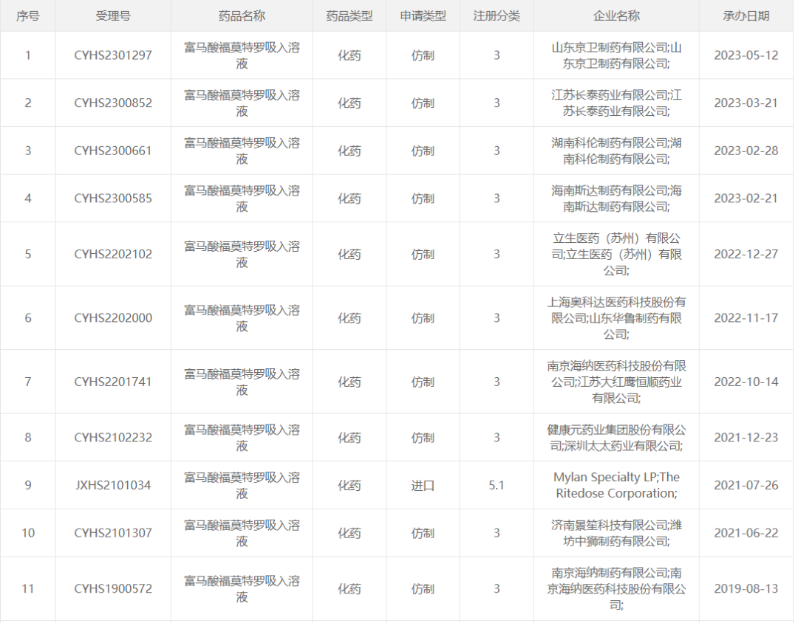This screenshot has height=623, width=798.
Task: Select acceptance number CYHS2201741
Action: coord(113,382)
